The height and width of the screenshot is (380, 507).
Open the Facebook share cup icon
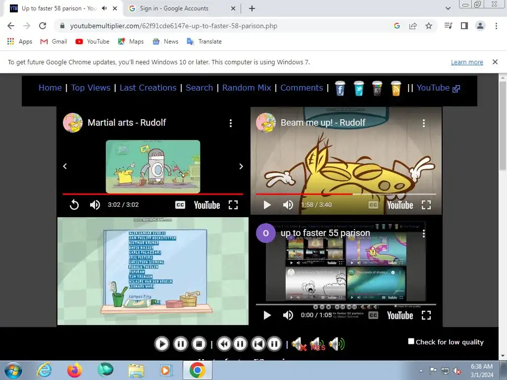[x=340, y=88]
